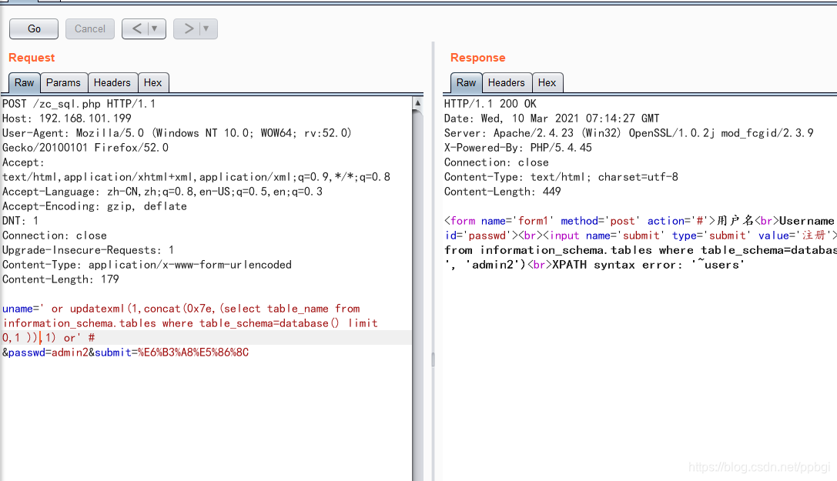Switch to the Response Headers tab
Viewport: 837px width, 481px height.
[x=506, y=82]
